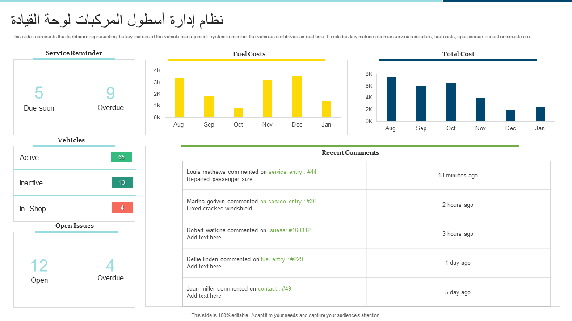Select the Inactive row in Vehicles
This screenshot has width=572, height=321.
coord(74,183)
